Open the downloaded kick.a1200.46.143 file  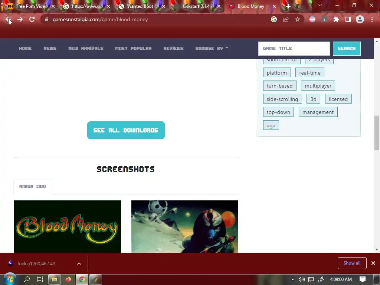[x=36, y=263]
